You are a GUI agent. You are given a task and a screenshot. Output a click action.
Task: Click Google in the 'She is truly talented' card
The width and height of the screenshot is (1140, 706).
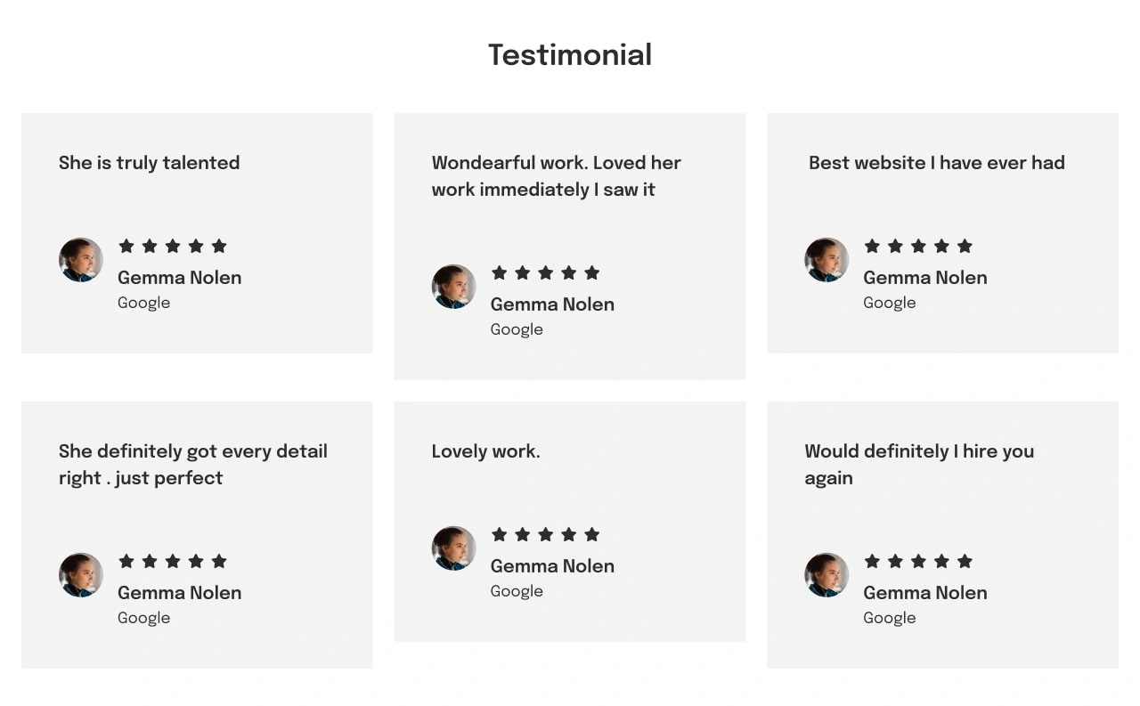coord(143,303)
